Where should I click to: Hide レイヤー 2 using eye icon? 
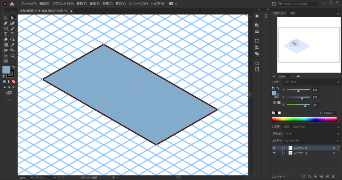click(274, 148)
